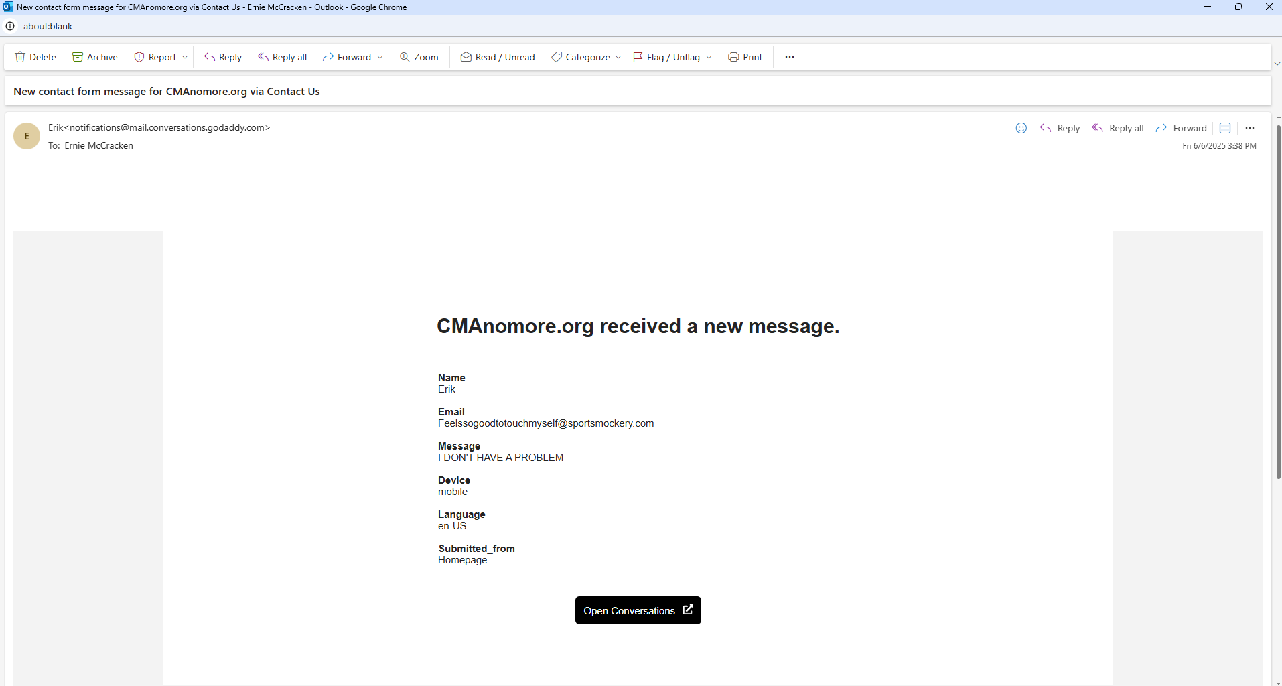
Task: Open the Apps grid icon in message header
Action: (x=1225, y=128)
